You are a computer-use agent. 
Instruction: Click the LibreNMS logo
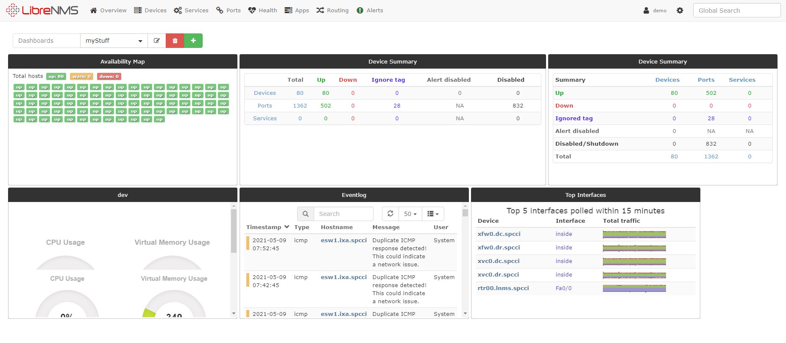42,10
